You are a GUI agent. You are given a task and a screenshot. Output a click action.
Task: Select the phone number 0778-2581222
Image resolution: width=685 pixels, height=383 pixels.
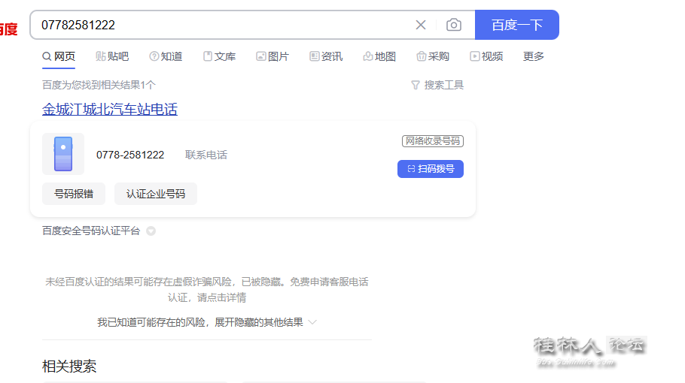pyautogui.click(x=130, y=155)
